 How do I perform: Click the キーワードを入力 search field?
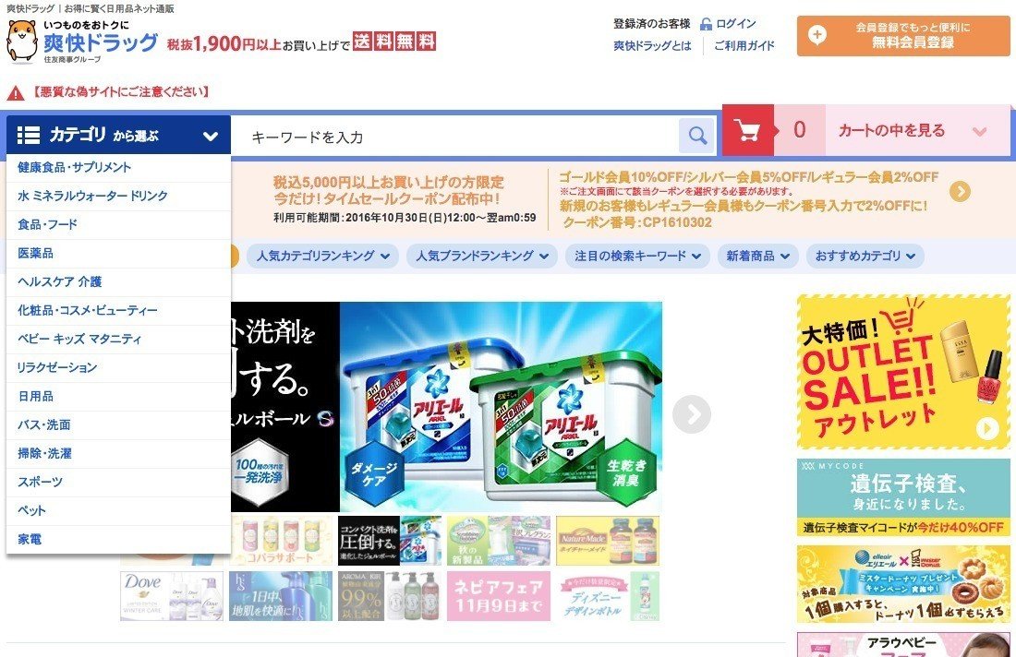[454, 137]
